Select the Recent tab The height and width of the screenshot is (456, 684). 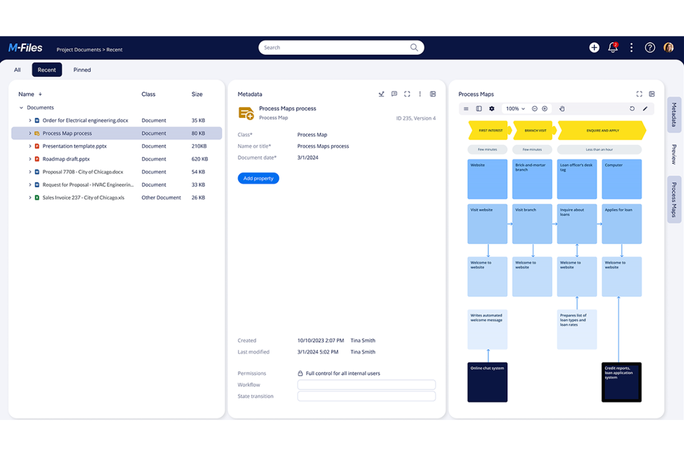point(47,70)
